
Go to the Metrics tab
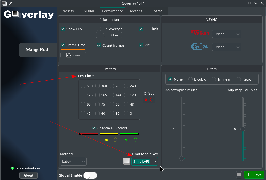pyautogui.click(x=136, y=11)
